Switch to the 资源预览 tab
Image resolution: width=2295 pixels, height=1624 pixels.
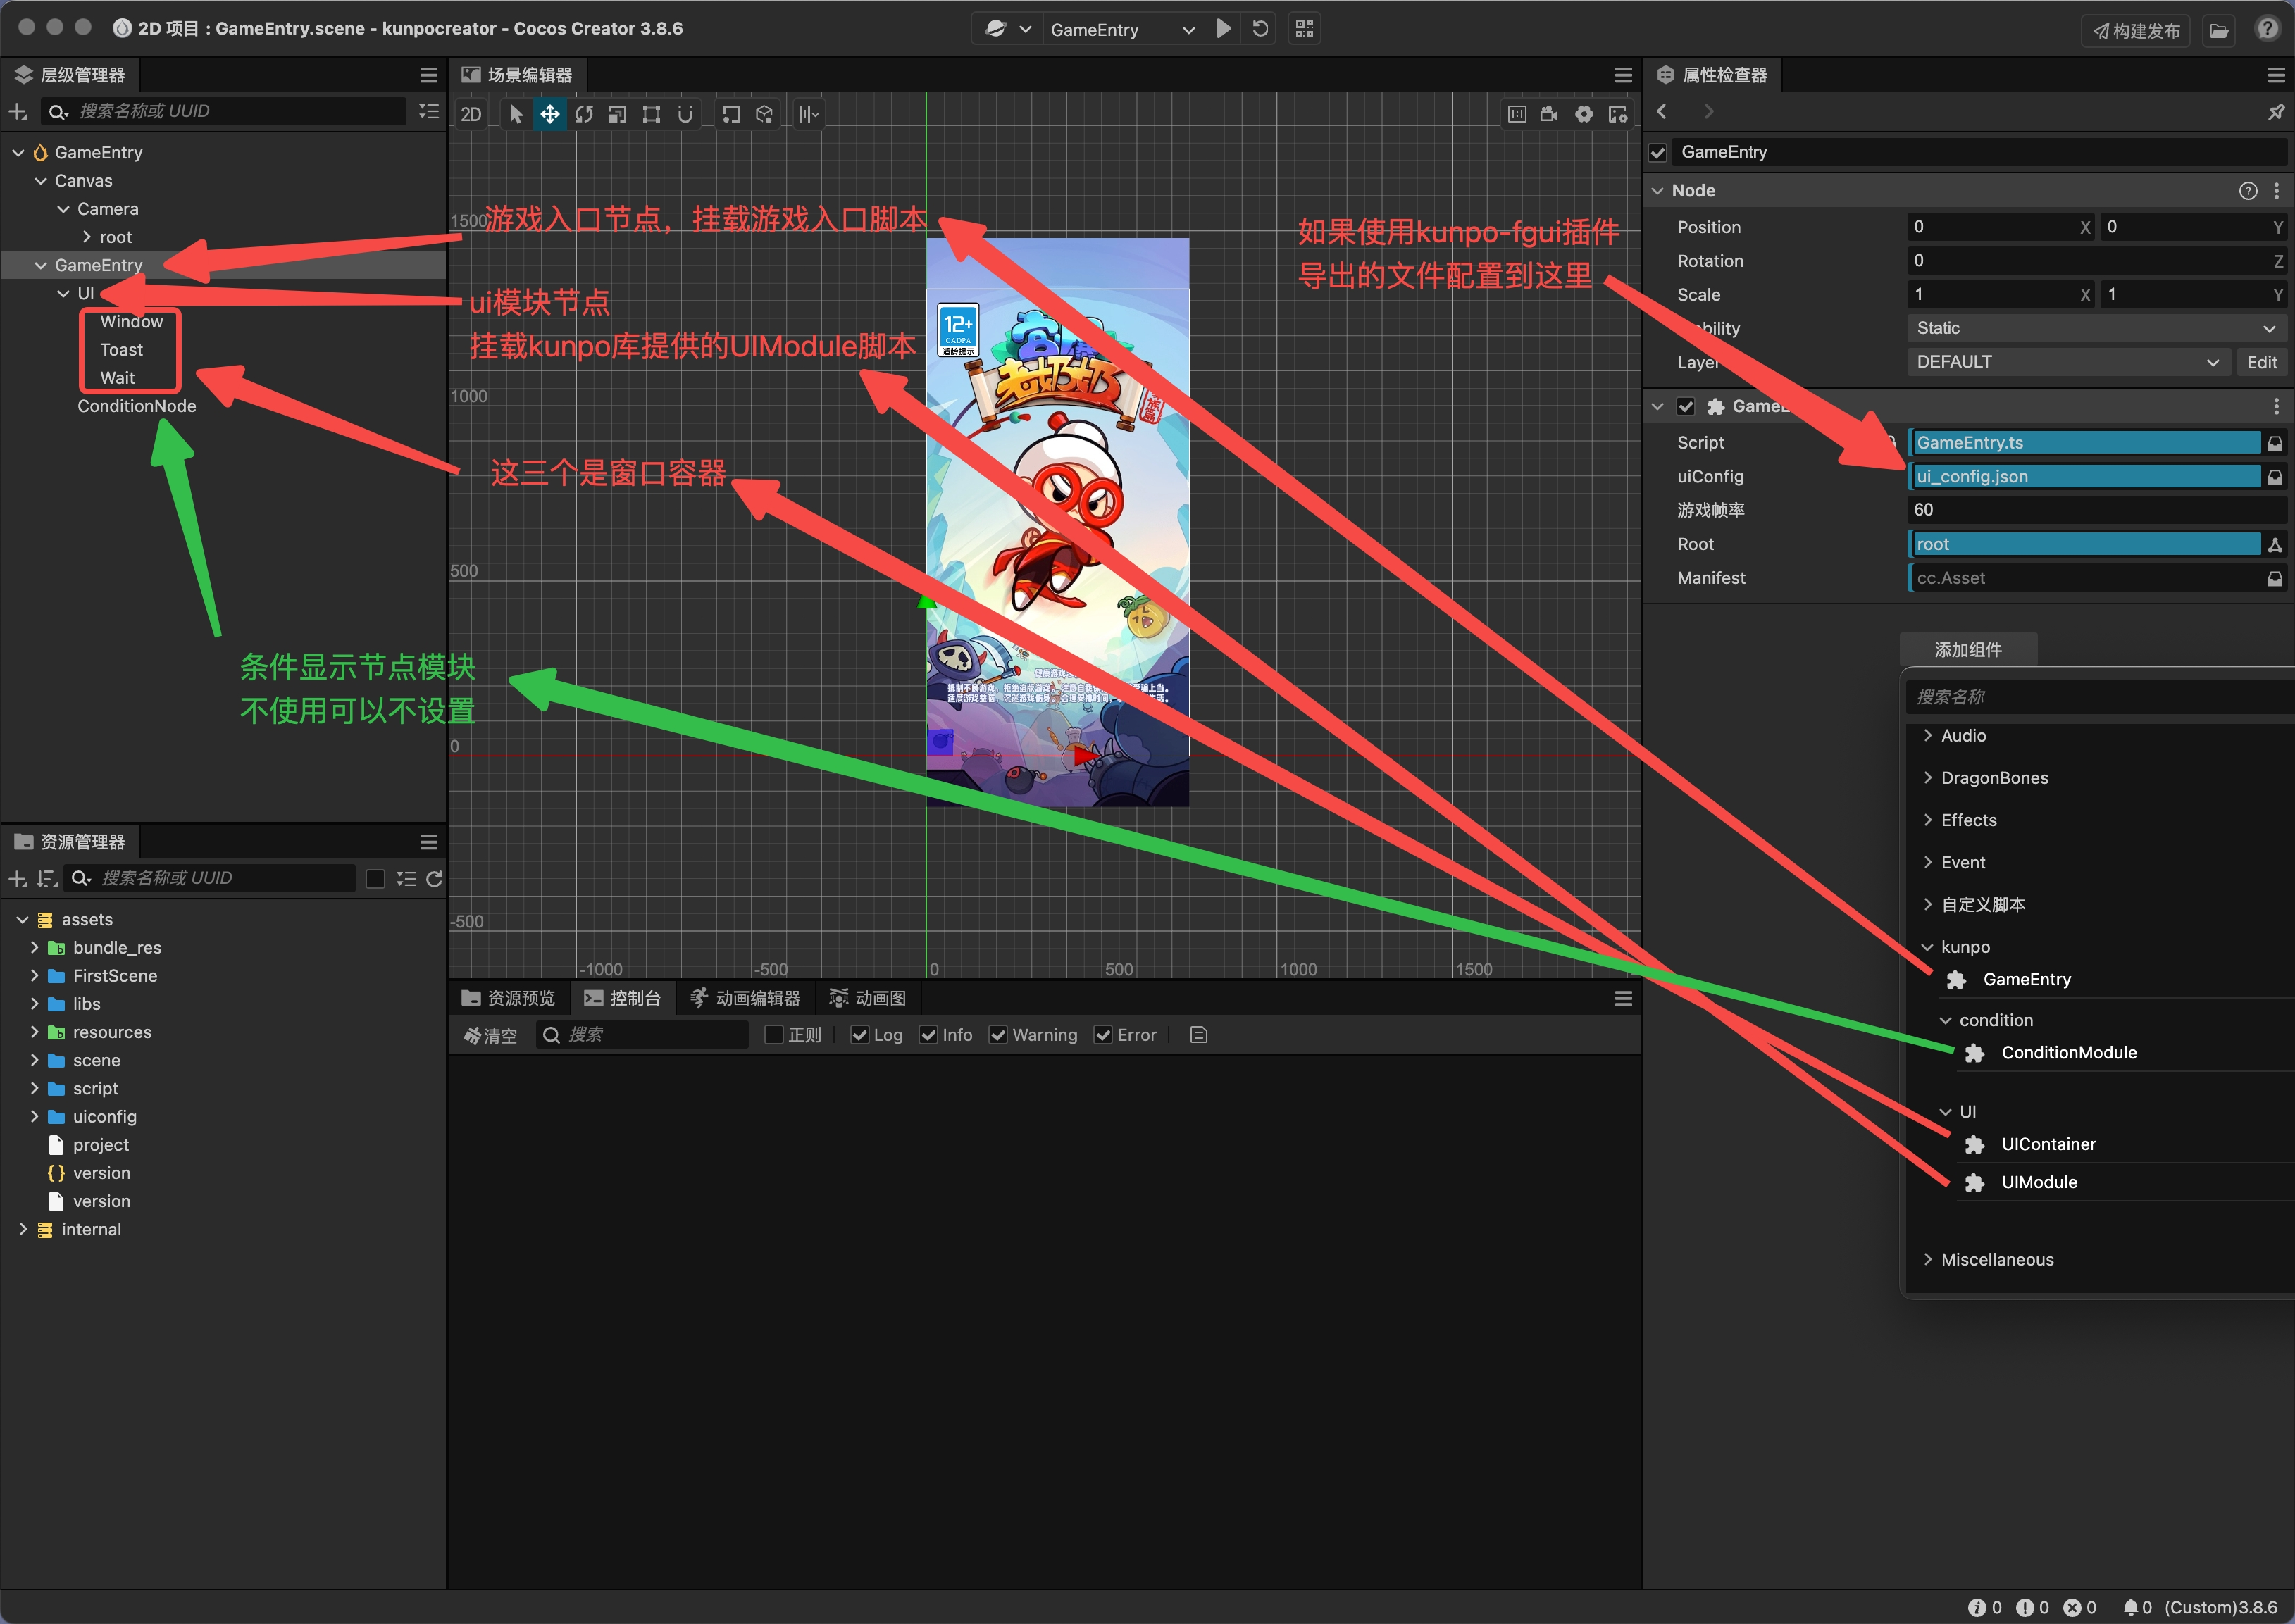coord(509,998)
